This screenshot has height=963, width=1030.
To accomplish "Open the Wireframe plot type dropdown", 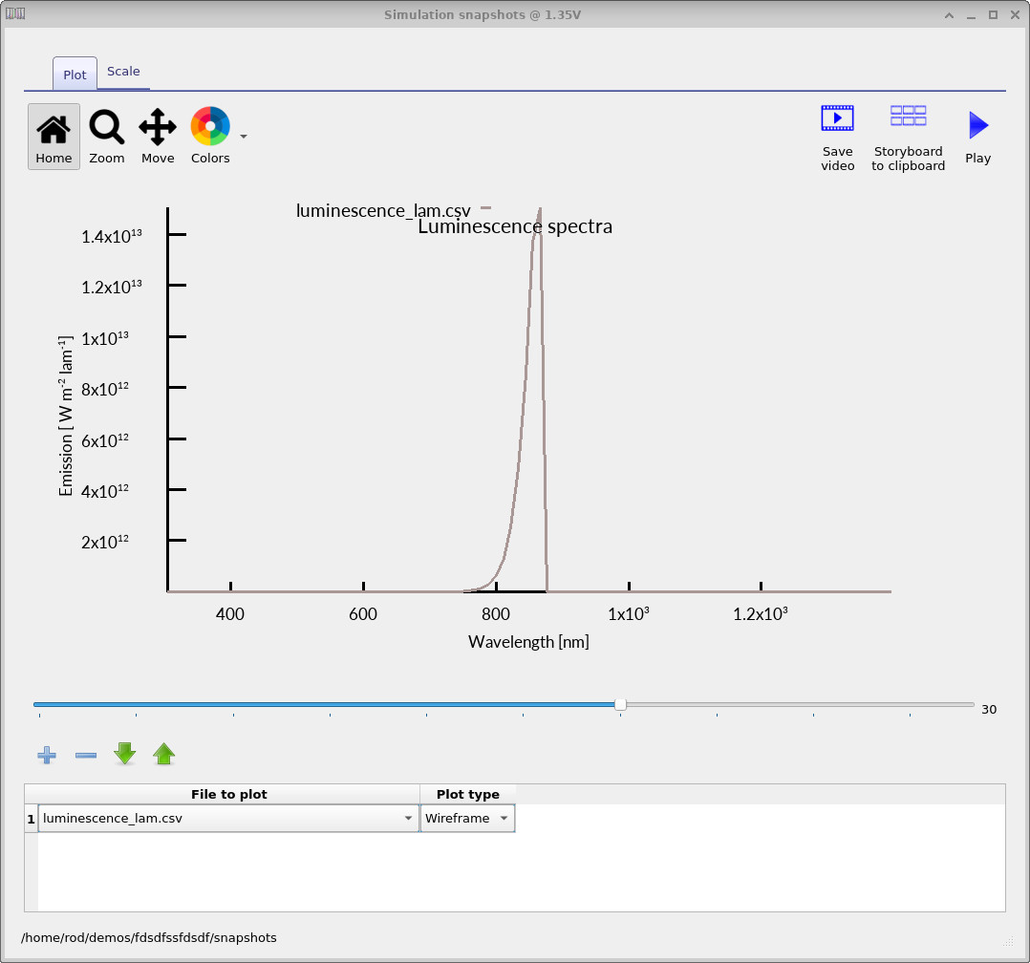I will coord(467,819).
